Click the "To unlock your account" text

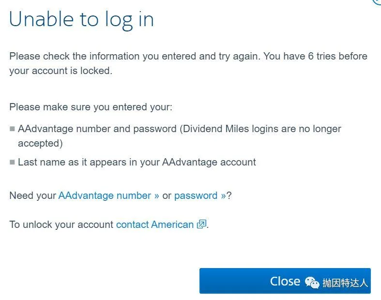pos(61,225)
